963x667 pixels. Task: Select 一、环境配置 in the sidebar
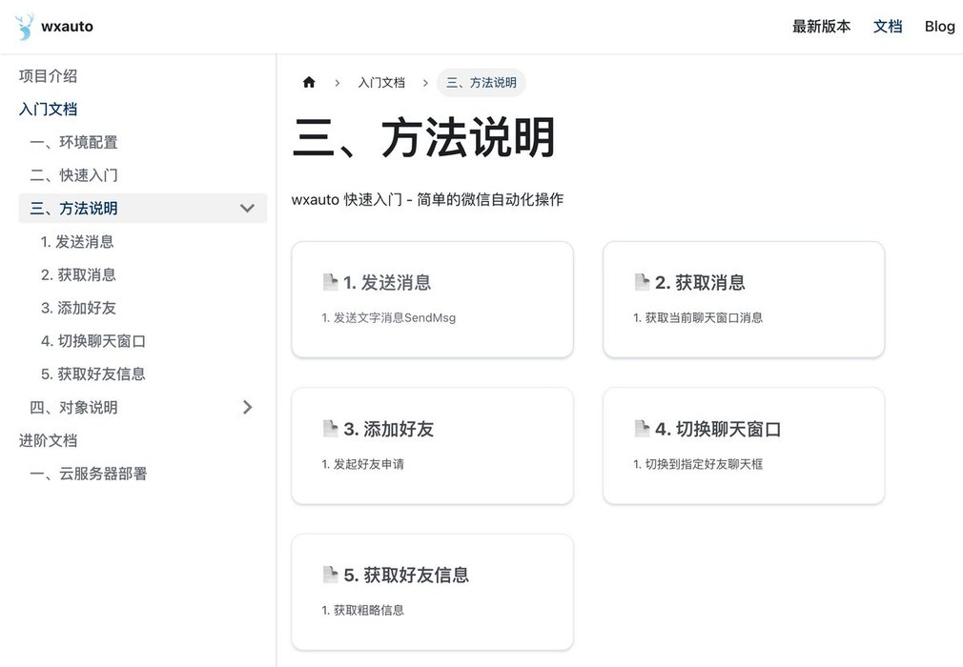(74, 143)
